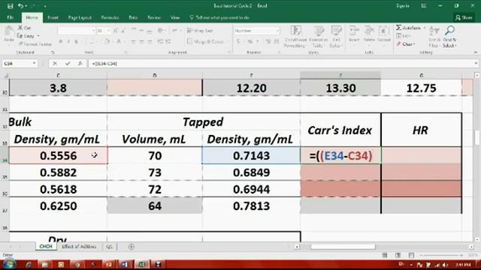Open the font name dropdown
Viewport: 481px width, 270px height.
click(93, 31)
